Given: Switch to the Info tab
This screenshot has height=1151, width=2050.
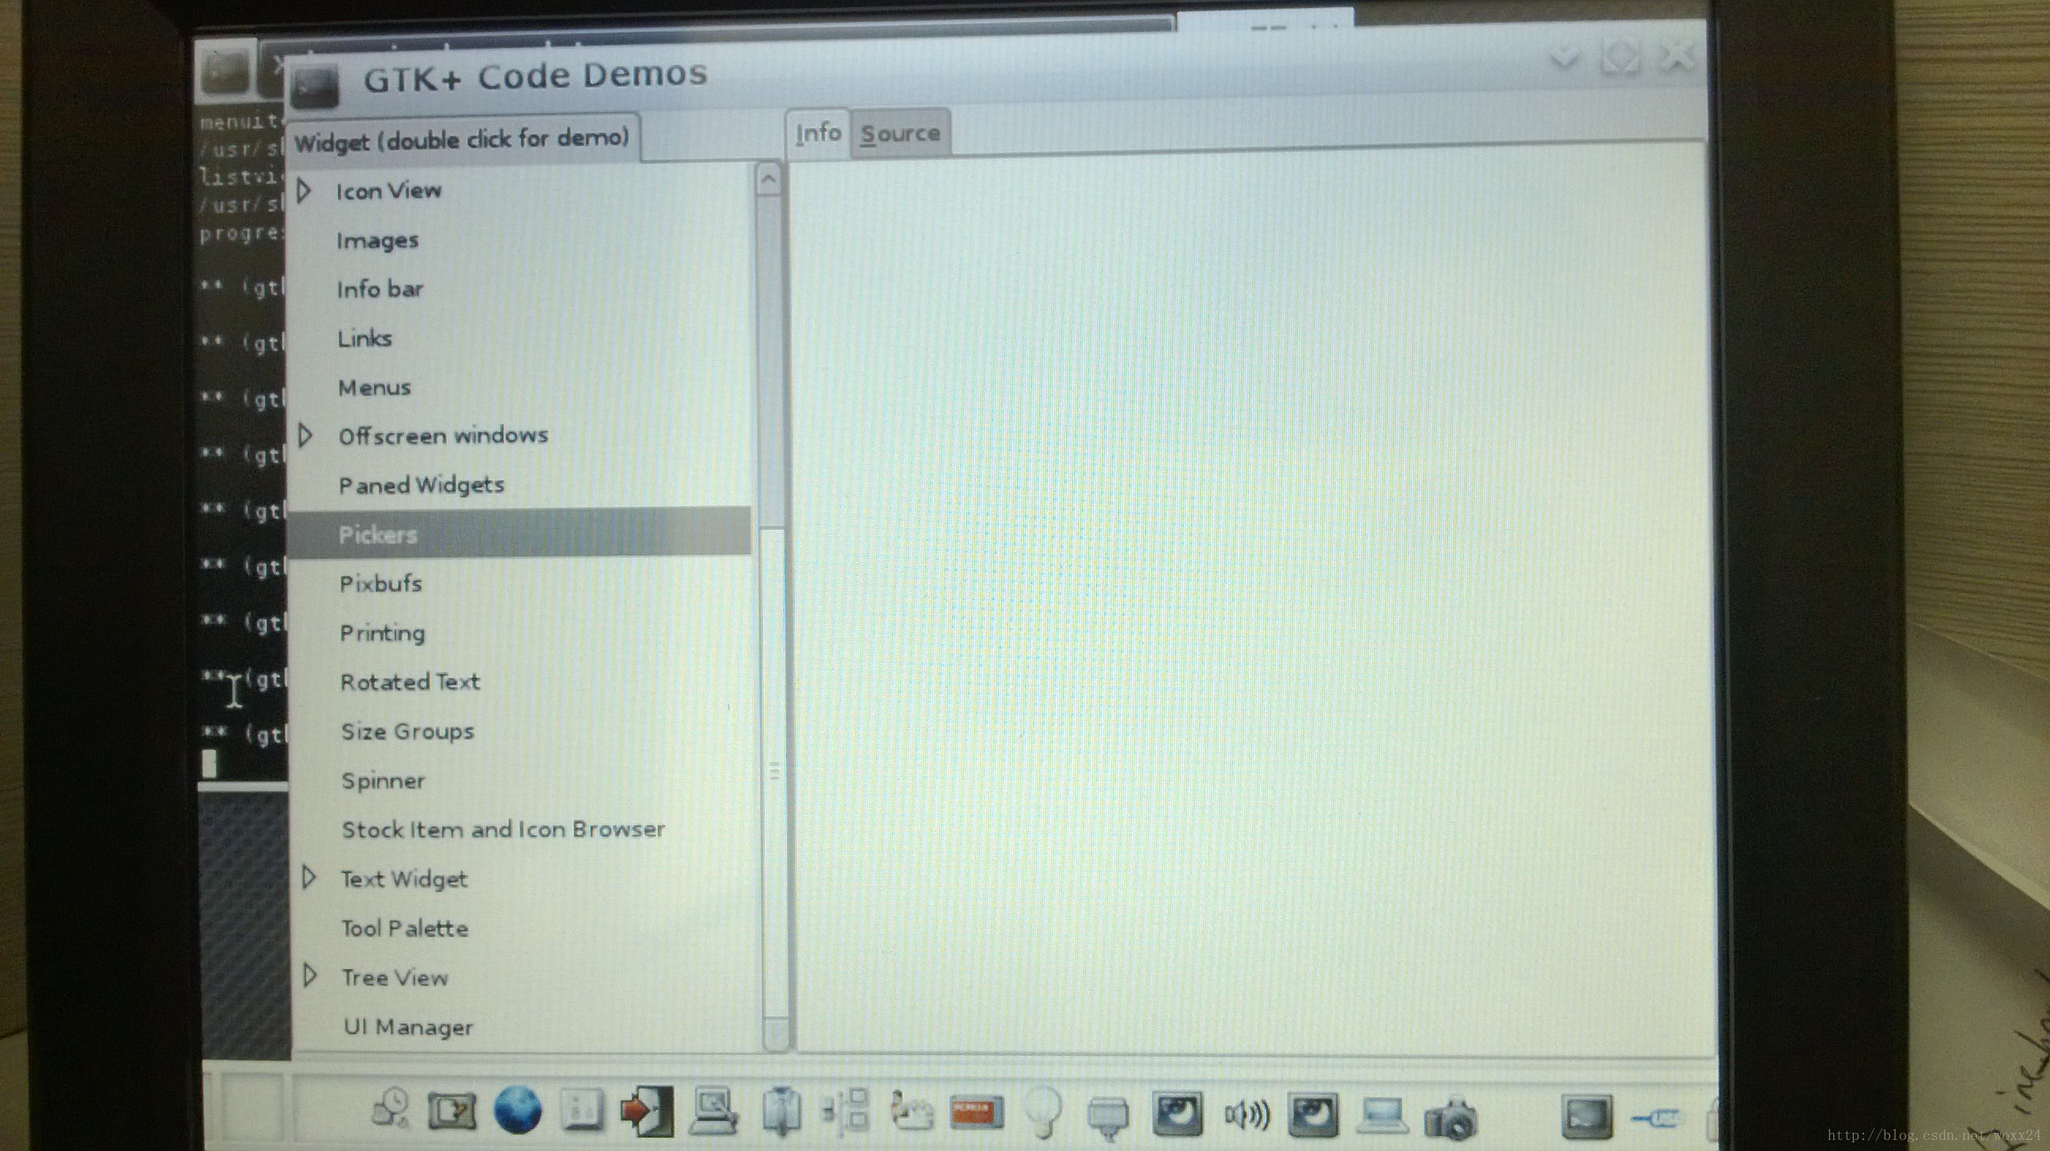Looking at the screenshot, I should pos(818,132).
